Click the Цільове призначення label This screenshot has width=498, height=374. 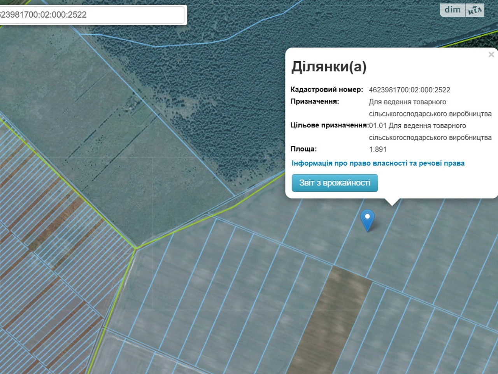[x=329, y=125]
